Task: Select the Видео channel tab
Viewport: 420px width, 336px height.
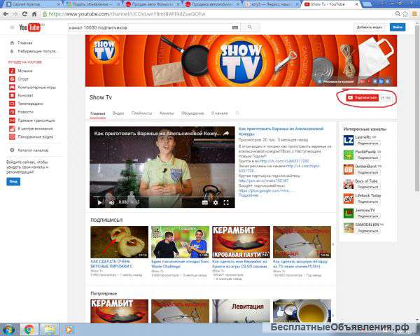Action: 118,113
